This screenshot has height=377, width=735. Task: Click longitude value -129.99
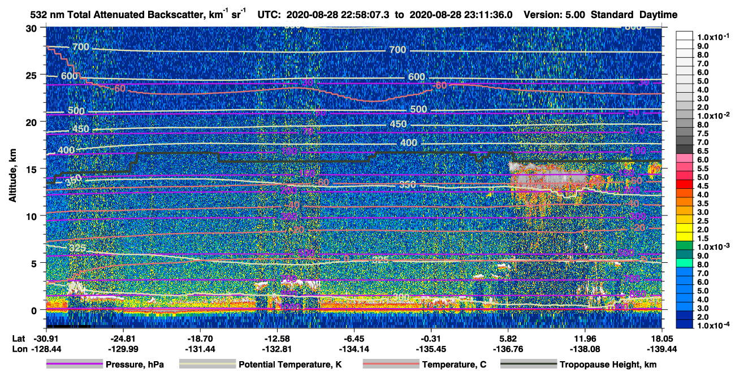[x=123, y=349]
